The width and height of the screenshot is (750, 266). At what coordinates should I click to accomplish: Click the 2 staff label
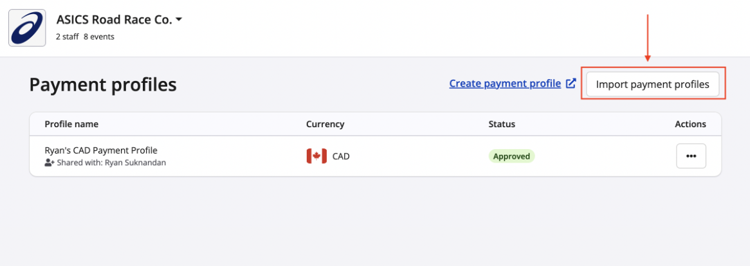click(x=67, y=37)
